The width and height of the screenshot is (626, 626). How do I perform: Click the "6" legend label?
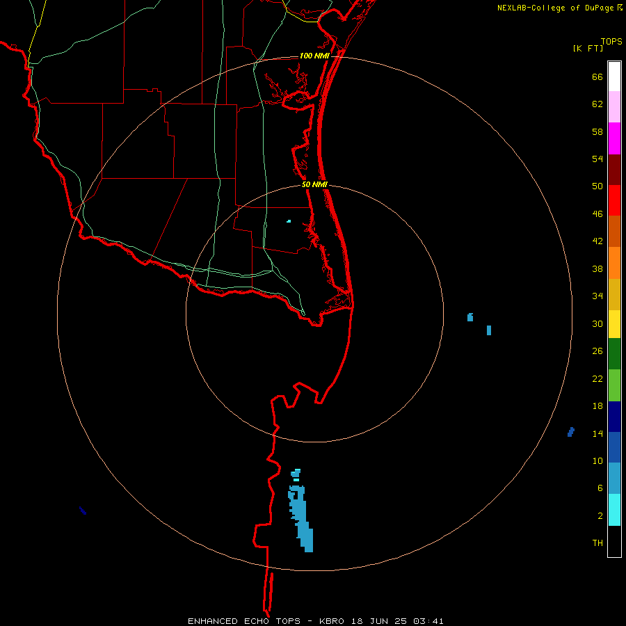(x=600, y=488)
